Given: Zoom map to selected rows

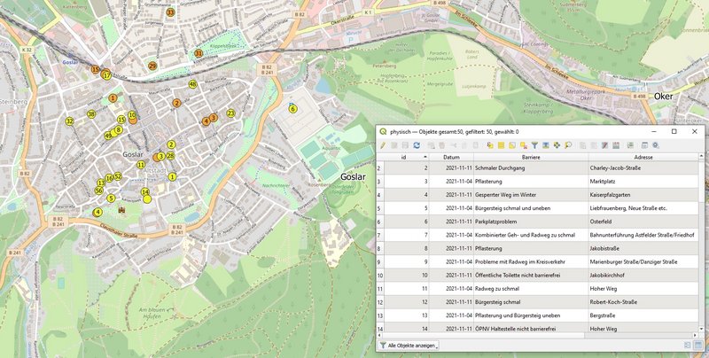Looking at the screenshot, I should [568, 144].
